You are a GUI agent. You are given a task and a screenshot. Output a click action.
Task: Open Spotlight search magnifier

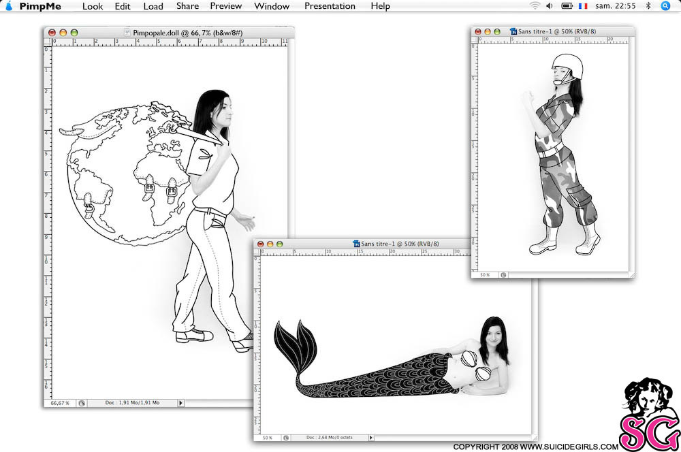pyautogui.click(x=665, y=5)
